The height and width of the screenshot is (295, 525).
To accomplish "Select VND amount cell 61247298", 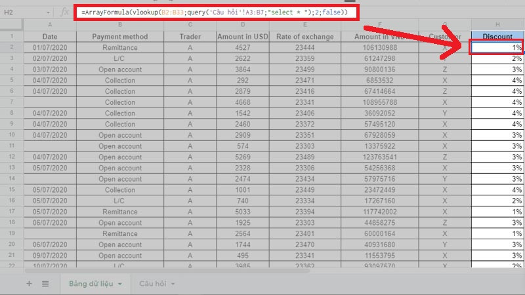I will (x=380, y=58).
